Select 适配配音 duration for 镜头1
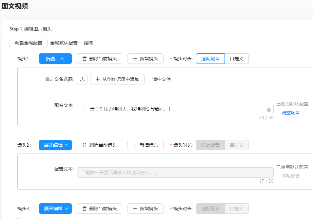 pos(210,59)
